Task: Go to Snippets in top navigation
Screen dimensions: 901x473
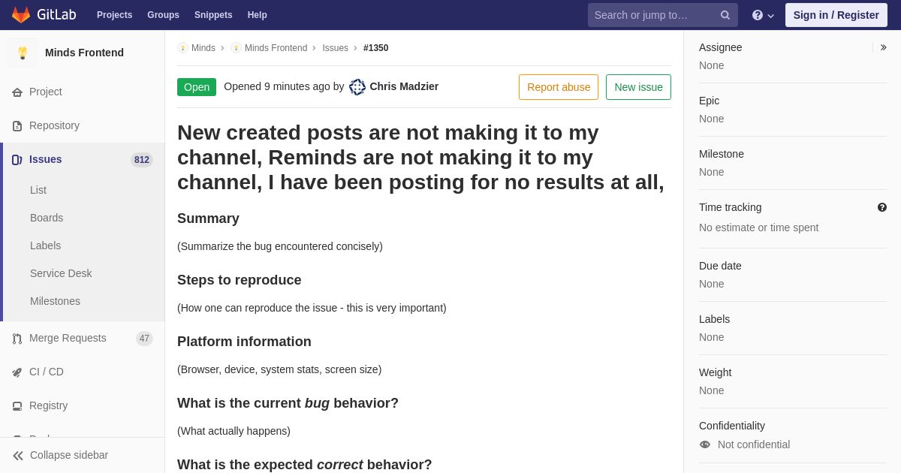Action: coord(213,15)
